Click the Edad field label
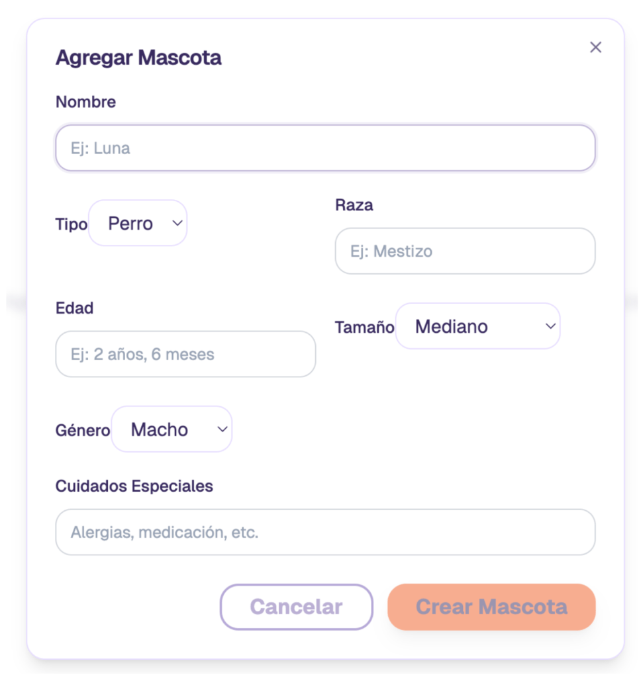Viewport: 643px width, 677px height. click(x=74, y=308)
